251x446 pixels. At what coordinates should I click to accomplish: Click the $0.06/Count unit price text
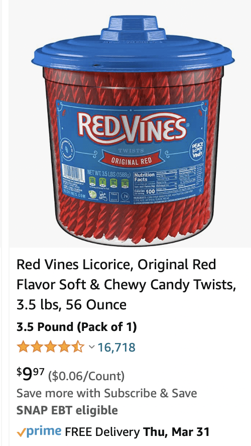[86, 376]
